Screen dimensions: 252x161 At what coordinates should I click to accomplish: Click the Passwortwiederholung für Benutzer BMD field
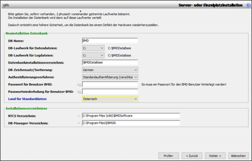click(x=110, y=92)
